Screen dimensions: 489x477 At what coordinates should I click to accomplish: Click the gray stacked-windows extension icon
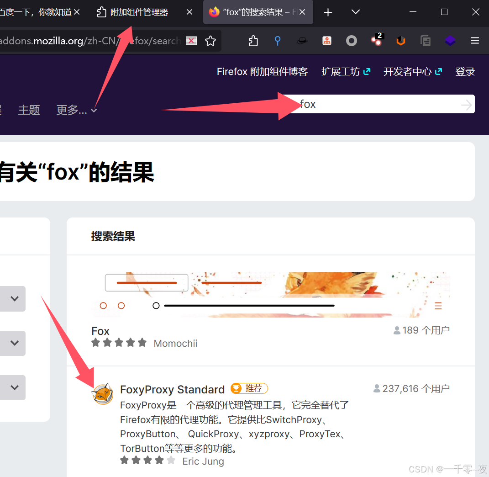(426, 41)
